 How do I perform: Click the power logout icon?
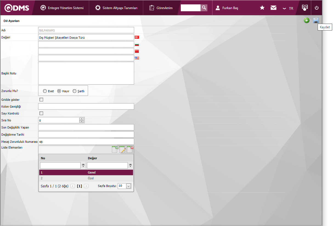click(x=317, y=8)
